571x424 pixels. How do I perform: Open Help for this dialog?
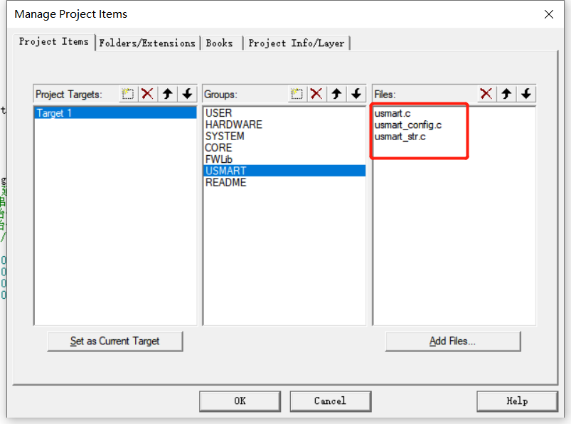point(517,401)
